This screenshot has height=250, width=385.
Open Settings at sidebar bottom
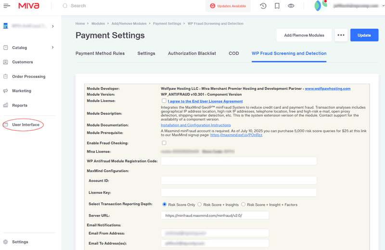pyautogui.click(x=20, y=242)
